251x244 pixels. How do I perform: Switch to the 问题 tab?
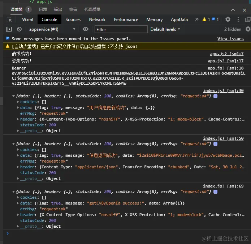click(43, 9)
